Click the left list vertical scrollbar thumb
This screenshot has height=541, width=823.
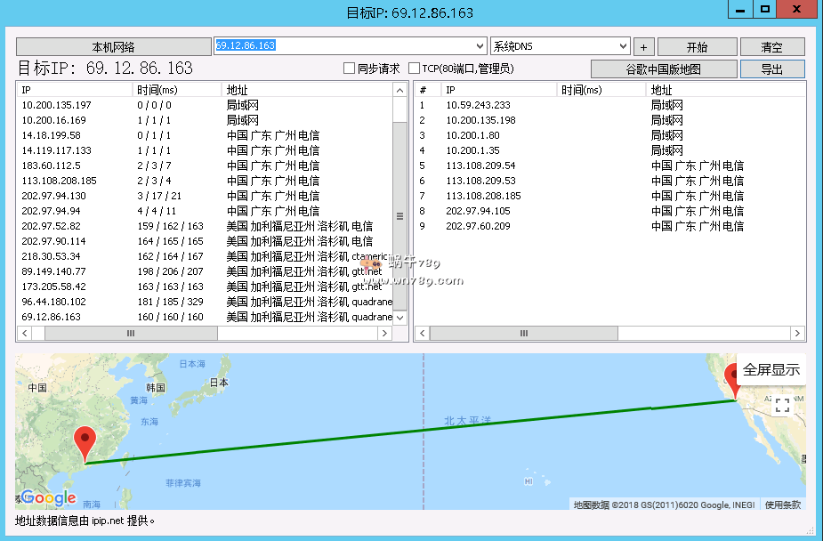point(399,215)
